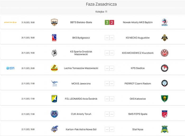Click the Nowak-Mosty MKS Będzin logo
185x136 pixels.
click(165, 22)
